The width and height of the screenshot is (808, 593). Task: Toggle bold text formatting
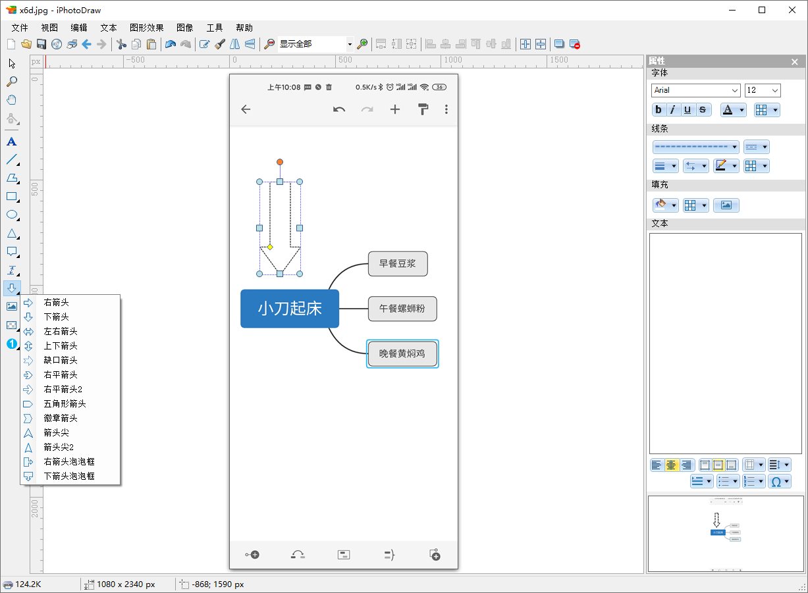pyautogui.click(x=659, y=110)
